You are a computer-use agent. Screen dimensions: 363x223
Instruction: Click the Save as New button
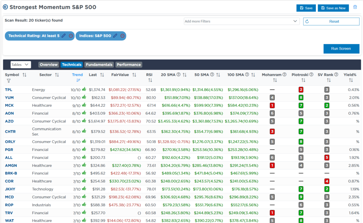pyautogui.click(x=333, y=8)
